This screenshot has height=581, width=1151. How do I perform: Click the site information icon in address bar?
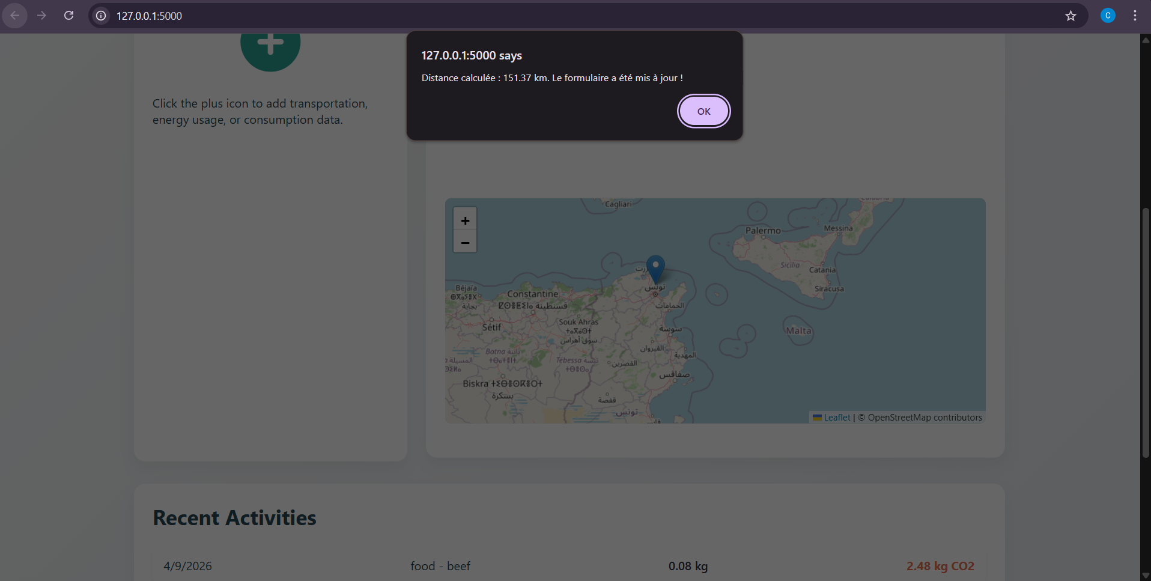pyautogui.click(x=100, y=16)
